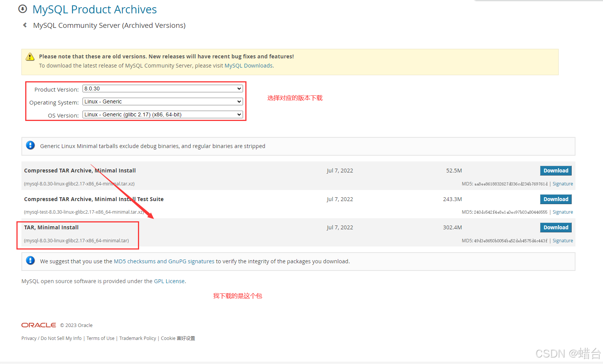Click filename mysql-8.0.30-linux-glibc2.17-x86_64-minimal.tar
Image resolution: width=603 pixels, height=364 pixels.
[76, 241]
